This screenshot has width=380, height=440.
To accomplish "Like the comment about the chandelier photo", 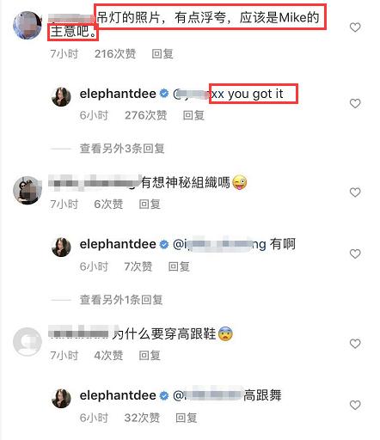I will tap(355, 27).
